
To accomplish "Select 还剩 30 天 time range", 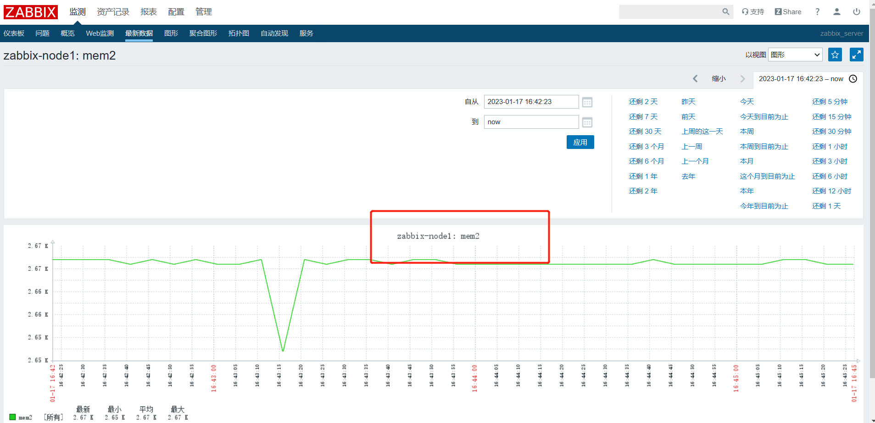I will [645, 132].
